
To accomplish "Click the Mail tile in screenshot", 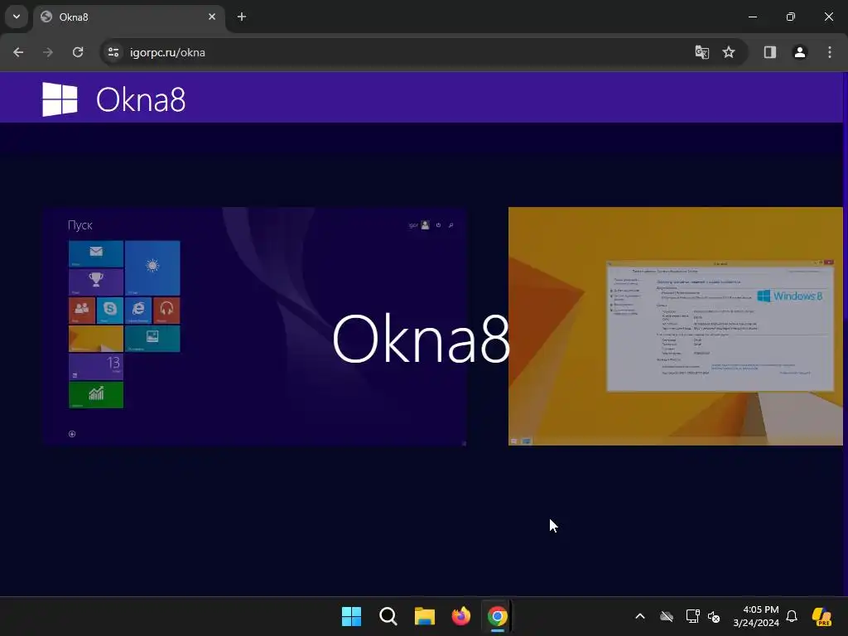I will coord(96,253).
